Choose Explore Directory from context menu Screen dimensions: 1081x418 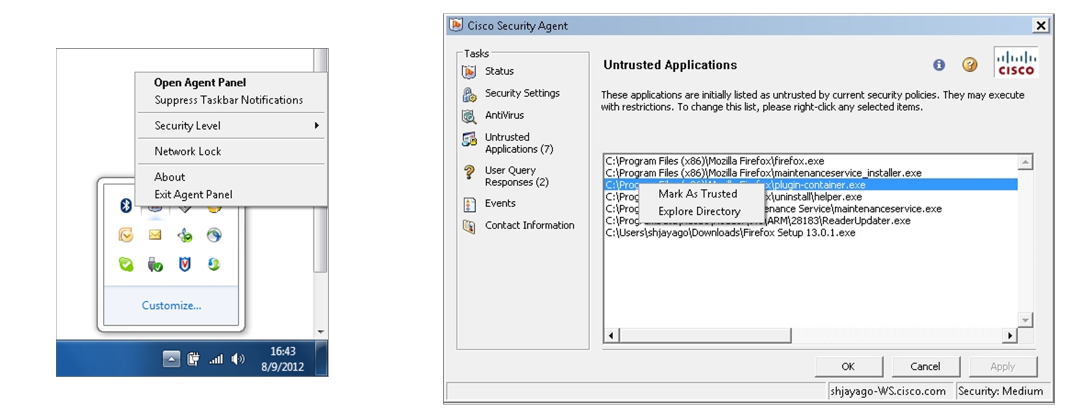[x=700, y=212]
